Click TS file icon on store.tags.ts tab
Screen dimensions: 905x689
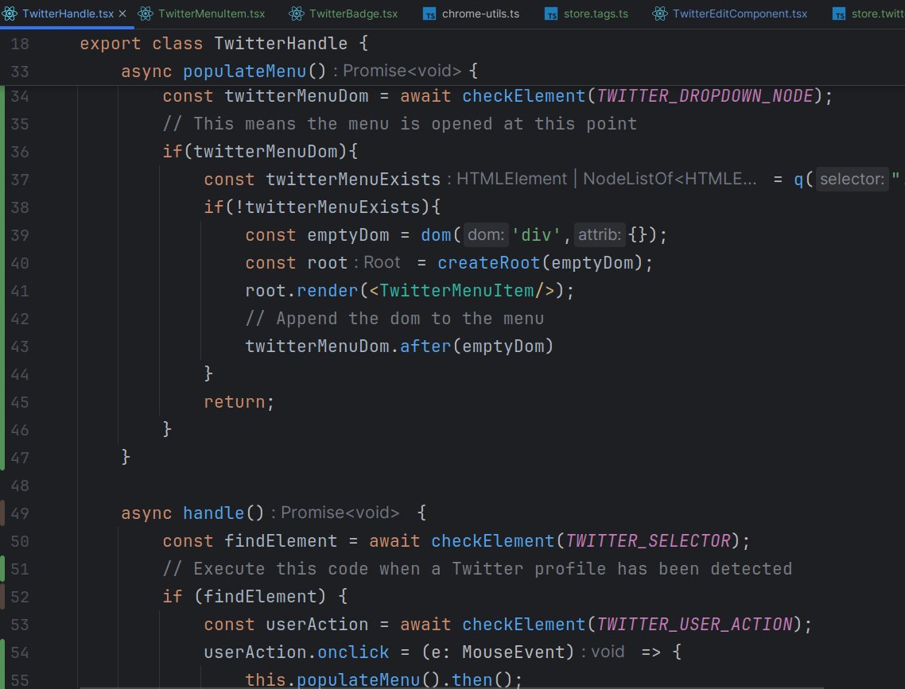(x=551, y=14)
